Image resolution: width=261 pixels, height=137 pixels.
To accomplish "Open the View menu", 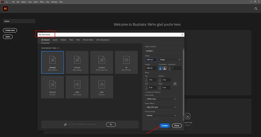I will 48,2.
